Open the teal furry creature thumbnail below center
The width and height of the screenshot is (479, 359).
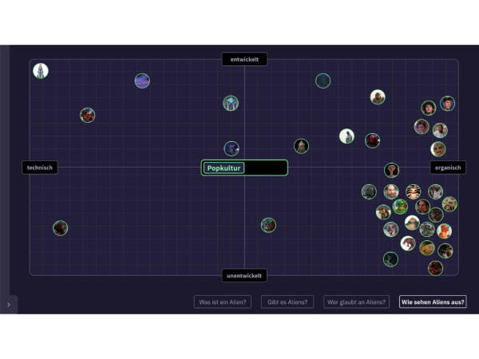268,225
